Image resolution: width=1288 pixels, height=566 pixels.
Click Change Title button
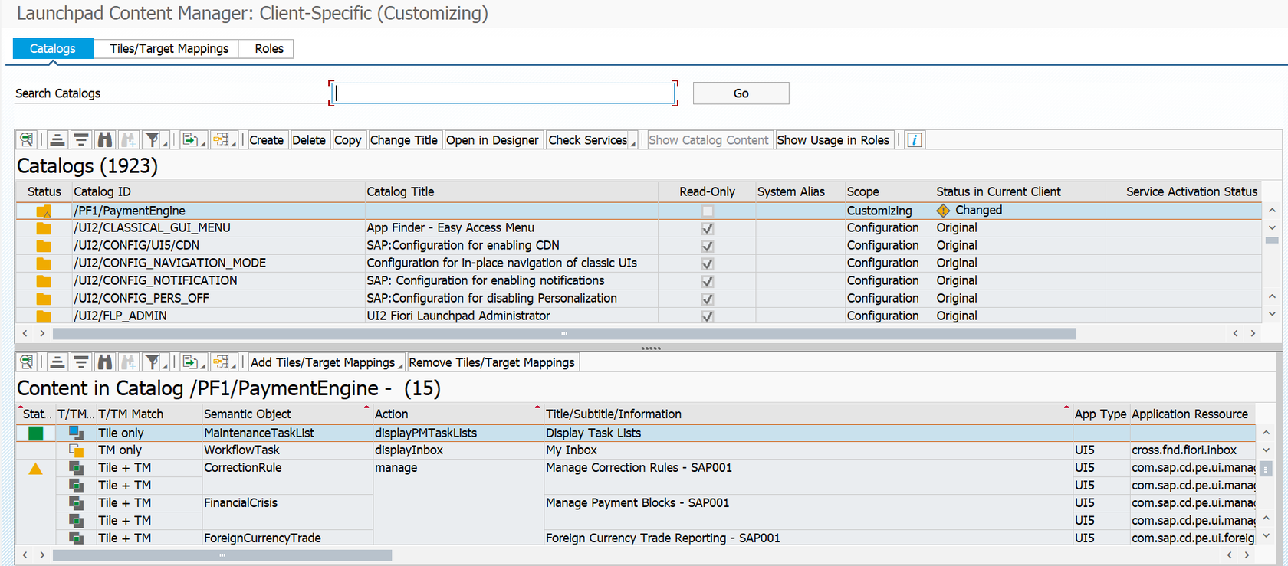point(404,140)
